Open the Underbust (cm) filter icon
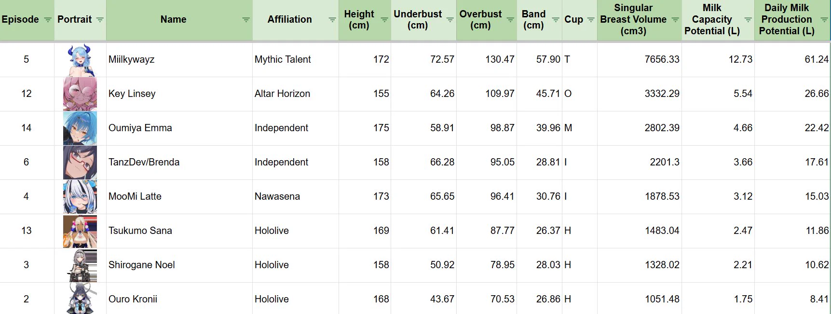Image resolution: width=831 pixels, height=314 pixels. pos(450,20)
